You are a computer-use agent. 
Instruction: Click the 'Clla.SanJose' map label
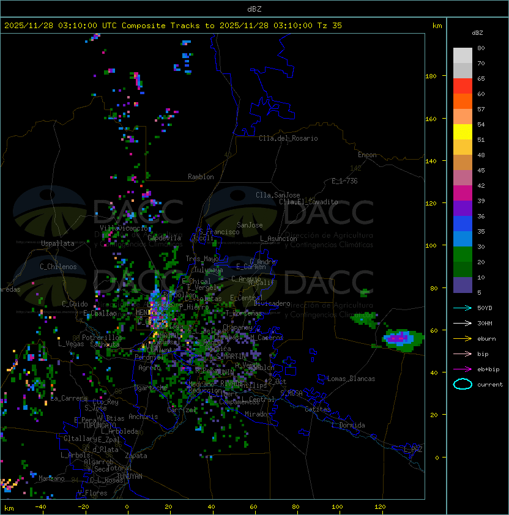click(278, 195)
